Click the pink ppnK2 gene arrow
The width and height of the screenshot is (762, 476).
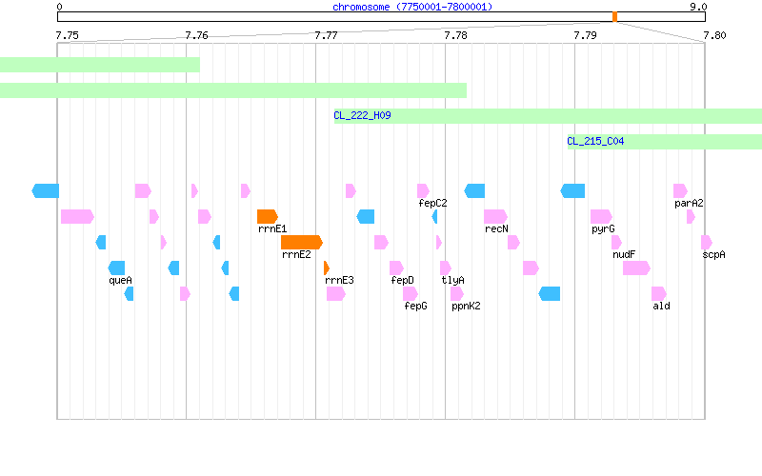click(457, 294)
